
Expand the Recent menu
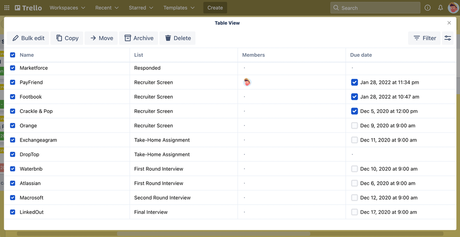coord(107,8)
